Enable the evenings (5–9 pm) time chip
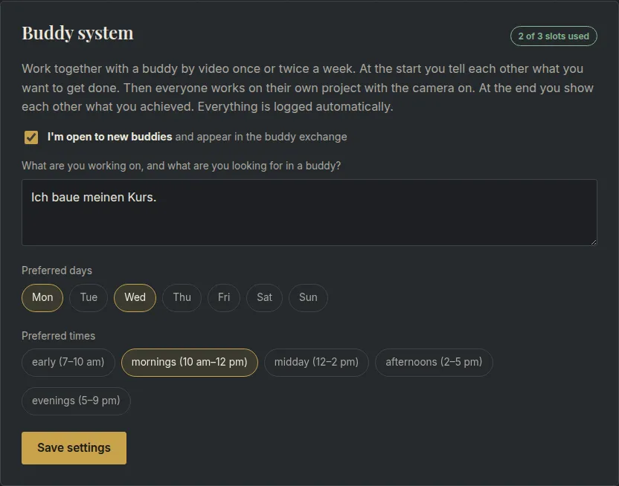 pyautogui.click(x=76, y=401)
